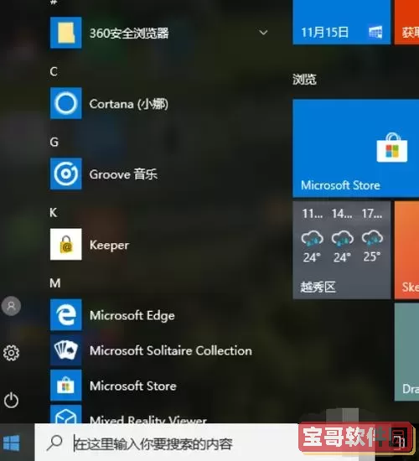Open Settings gear in Start sidebar
The image size is (419, 461).
[11, 353]
